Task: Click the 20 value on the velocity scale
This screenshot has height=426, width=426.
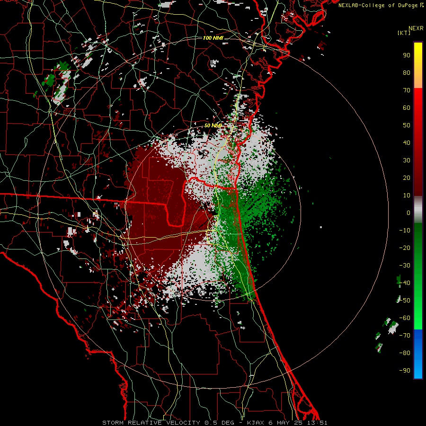Action: coord(407,178)
